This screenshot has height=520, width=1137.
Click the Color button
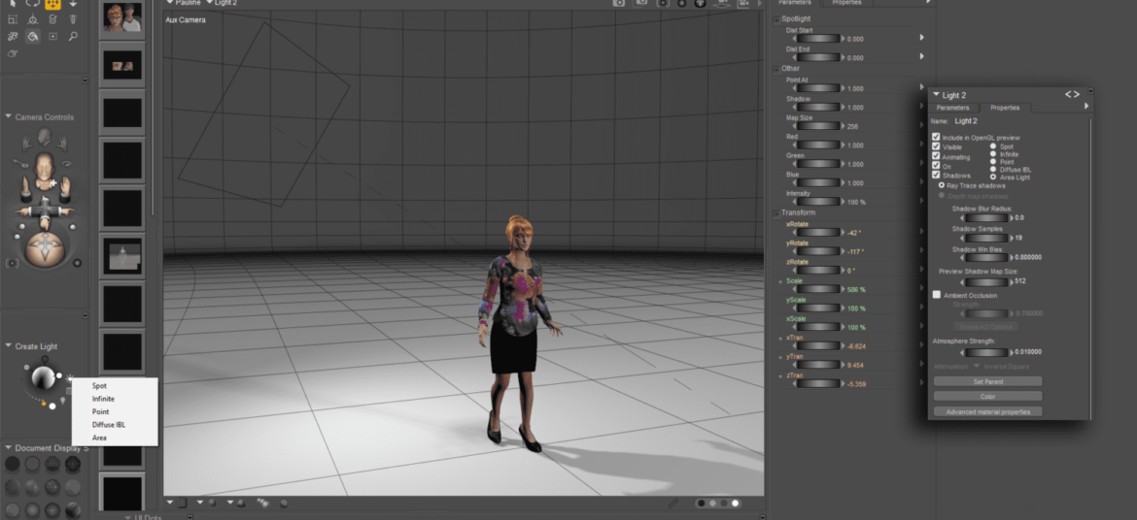(x=987, y=396)
